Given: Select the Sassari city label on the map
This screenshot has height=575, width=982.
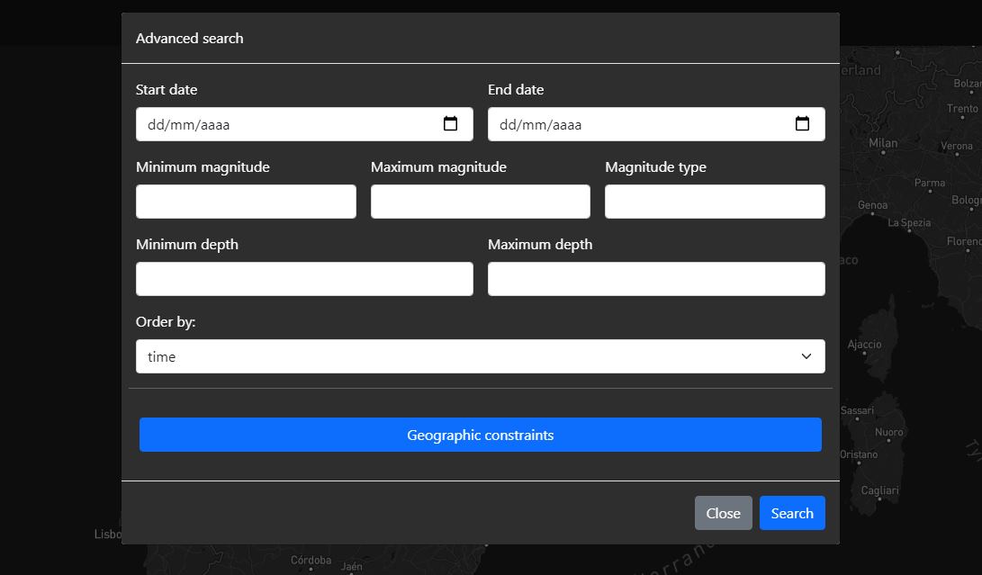Looking at the screenshot, I should point(858,410).
